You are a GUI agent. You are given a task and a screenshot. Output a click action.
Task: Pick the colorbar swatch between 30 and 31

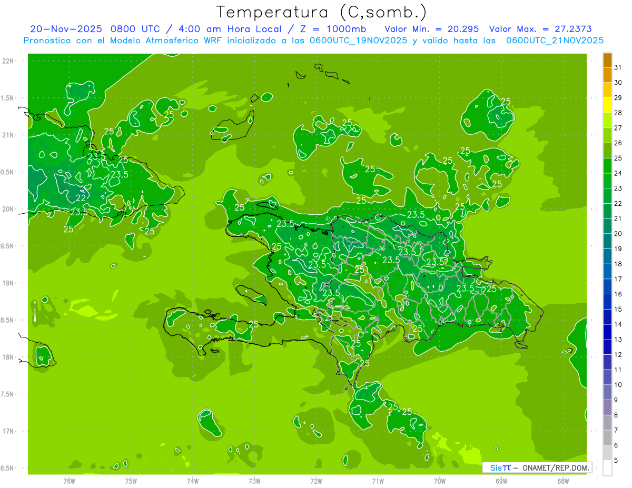click(x=607, y=75)
